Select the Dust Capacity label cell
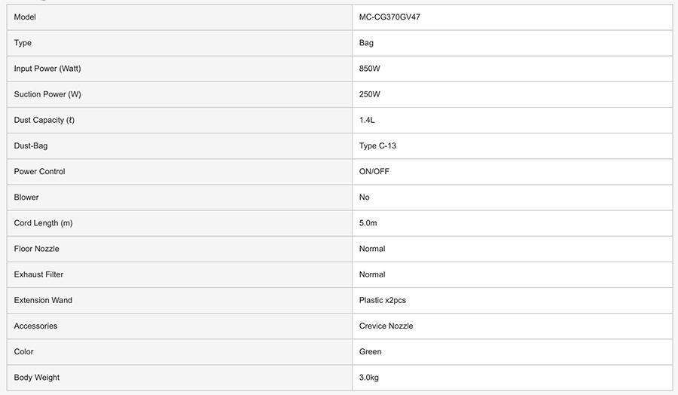678x395 pixels. [44, 120]
